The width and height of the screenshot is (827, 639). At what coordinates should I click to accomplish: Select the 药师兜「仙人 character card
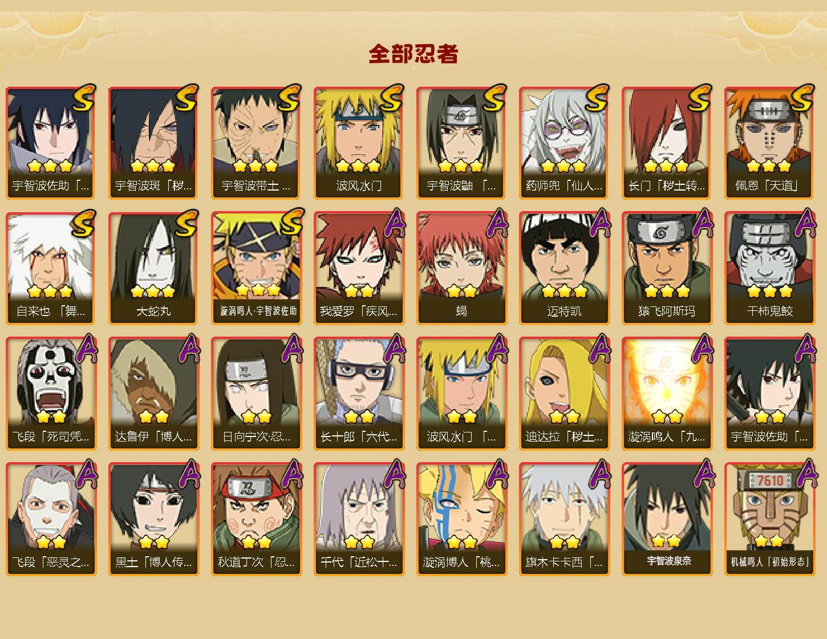click(564, 143)
